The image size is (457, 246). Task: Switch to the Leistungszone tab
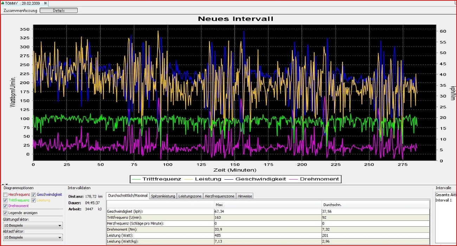click(189, 196)
